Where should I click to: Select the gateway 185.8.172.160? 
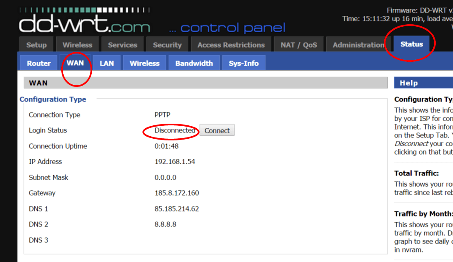tap(176, 193)
